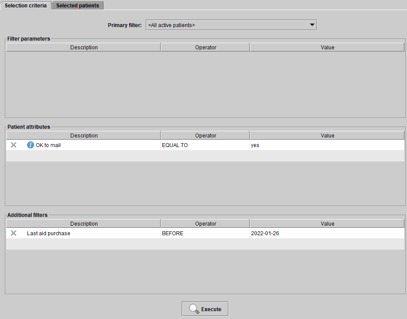
Task: Switch to the Selected patients tab
Action: tap(78, 6)
